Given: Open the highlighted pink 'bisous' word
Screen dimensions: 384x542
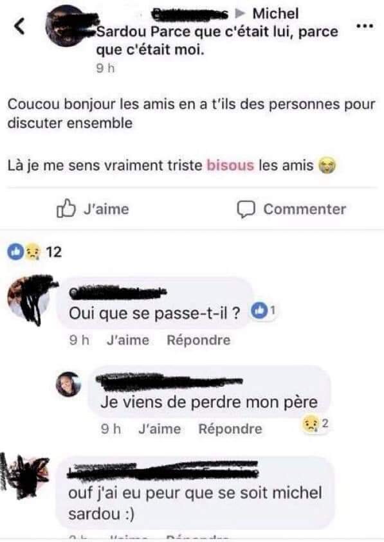Looking at the screenshot, I should coord(230,165).
